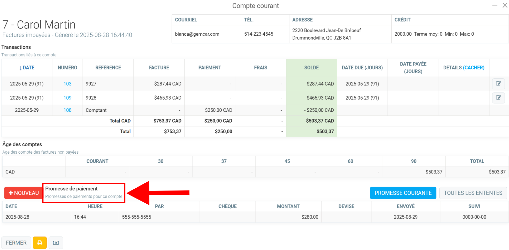Switch to TOUTES LES ENTENTES tab

point(473,193)
